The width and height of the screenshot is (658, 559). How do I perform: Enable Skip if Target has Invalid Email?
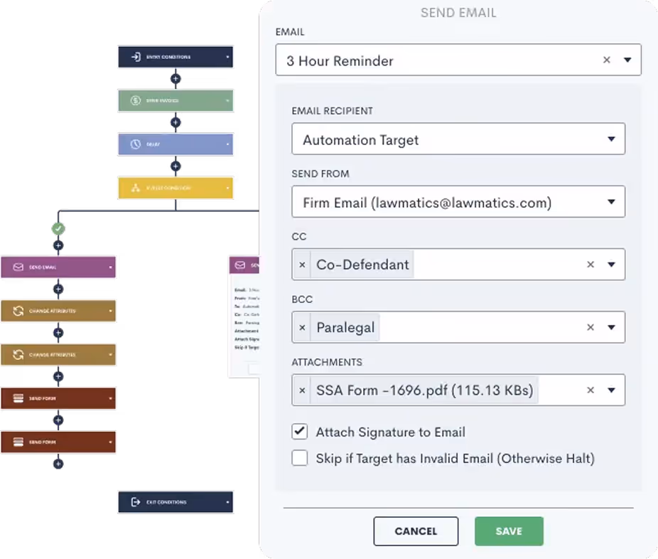(300, 458)
